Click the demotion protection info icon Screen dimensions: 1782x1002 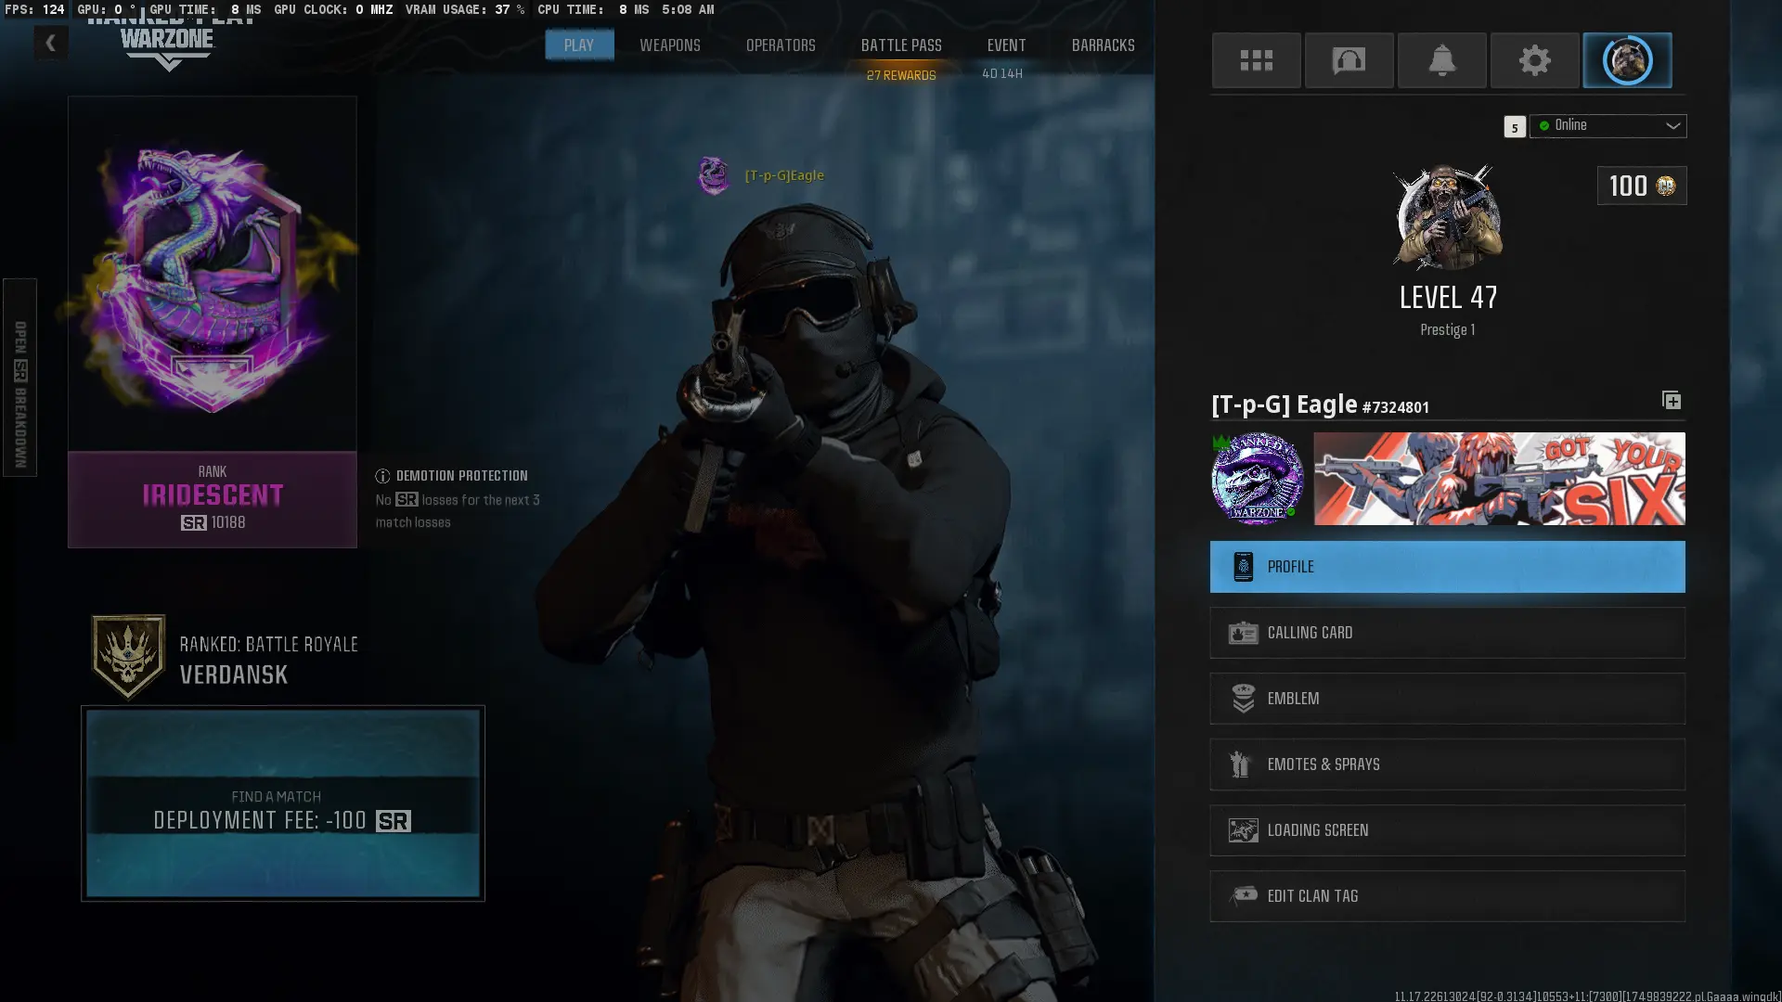[382, 476]
